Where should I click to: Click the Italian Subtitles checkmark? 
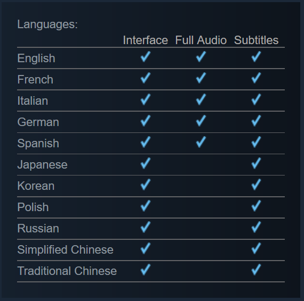(256, 99)
